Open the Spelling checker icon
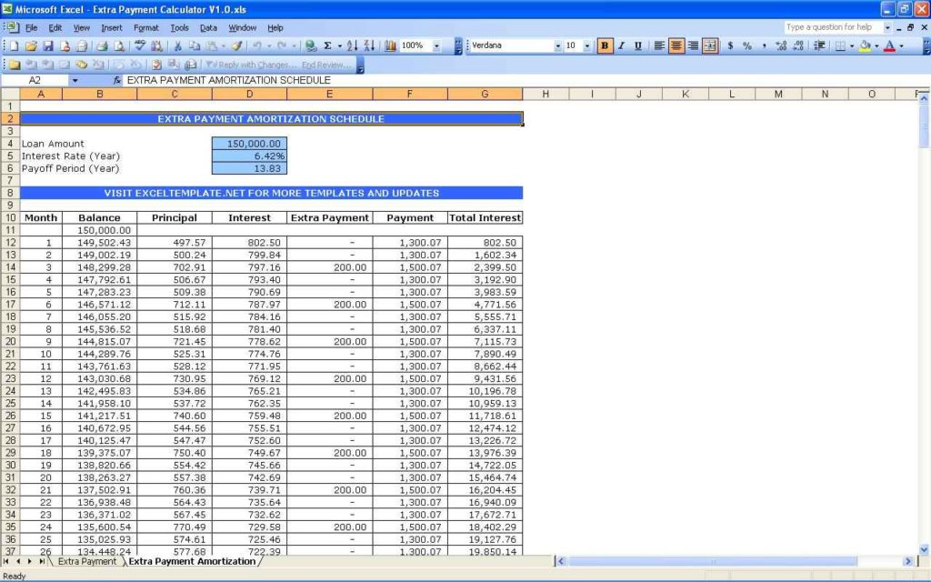This screenshot has height=582, width=931. click(138, 45)
